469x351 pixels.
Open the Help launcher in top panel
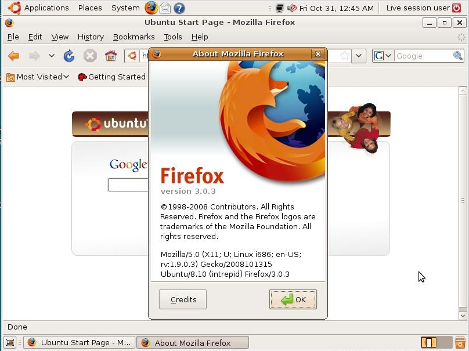(x=179, y=8)
